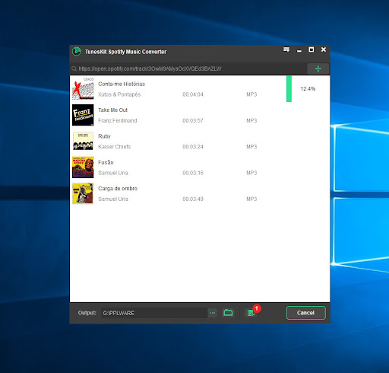Viewport: 389px width, 373px height.
Task: Select the Franz Ferdinand album thumbnail
Action: click(83, 115)
